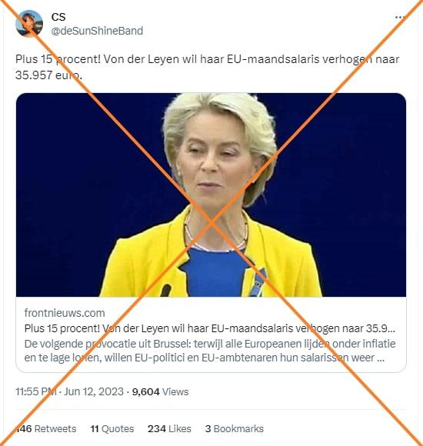423x446 pixels.
Task: Click the link card headline Plus 15 procent
Action: [210, 328]
